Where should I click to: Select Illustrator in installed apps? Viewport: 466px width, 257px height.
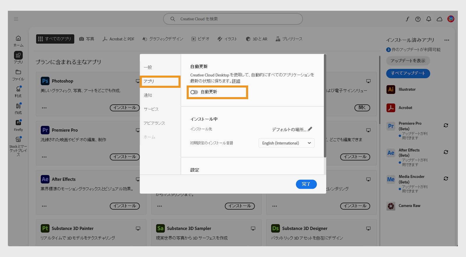pos(401,90)
